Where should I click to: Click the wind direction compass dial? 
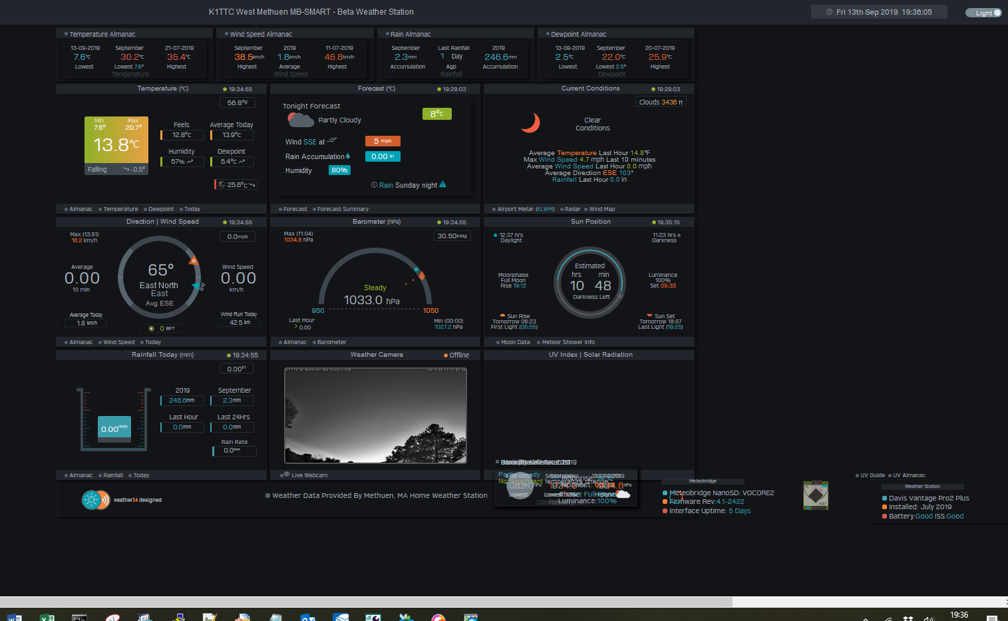[160, 278]
